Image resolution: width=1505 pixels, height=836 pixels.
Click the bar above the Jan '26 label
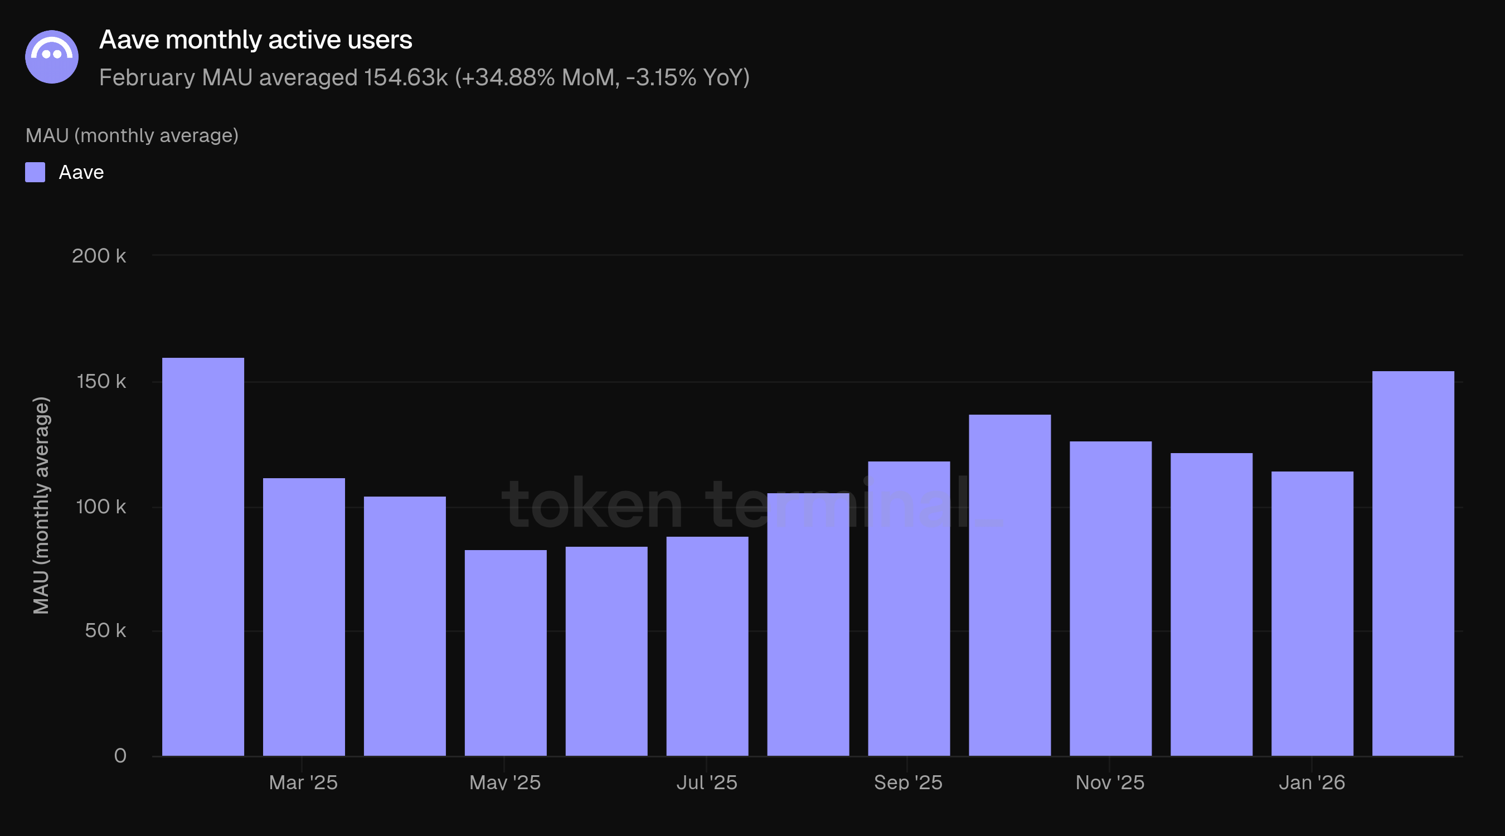(1312, 614)
